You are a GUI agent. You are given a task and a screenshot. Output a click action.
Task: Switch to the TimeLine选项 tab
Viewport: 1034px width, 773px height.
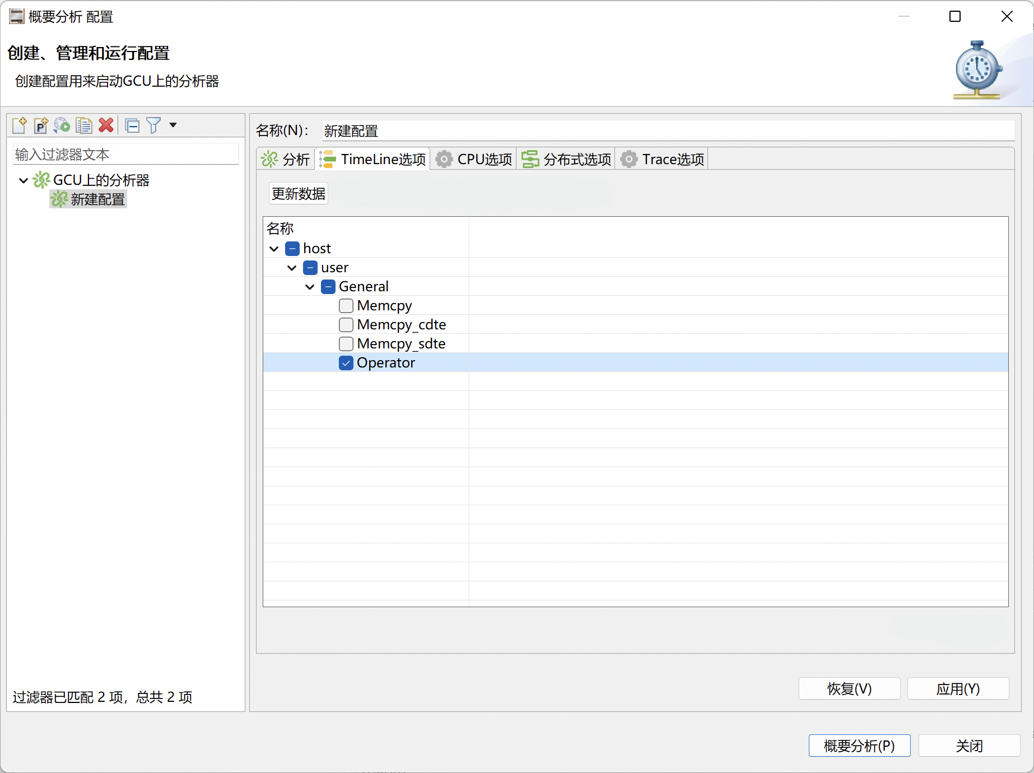coord(372,159)
